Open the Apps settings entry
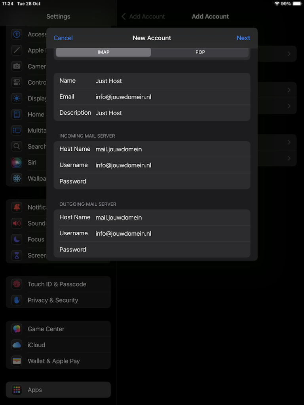The height and width of the screenshot is (405, 304). 34,390
